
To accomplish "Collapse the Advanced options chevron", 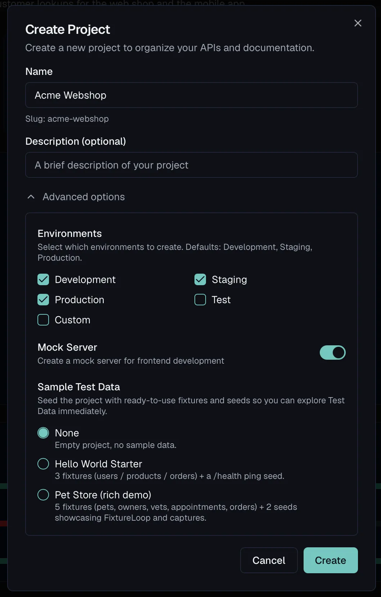I will point(31,197).
